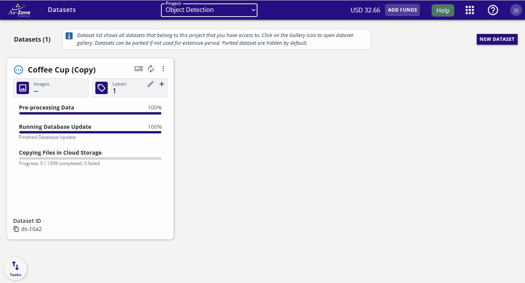Open the Project selection dropdown

[209, 10]
